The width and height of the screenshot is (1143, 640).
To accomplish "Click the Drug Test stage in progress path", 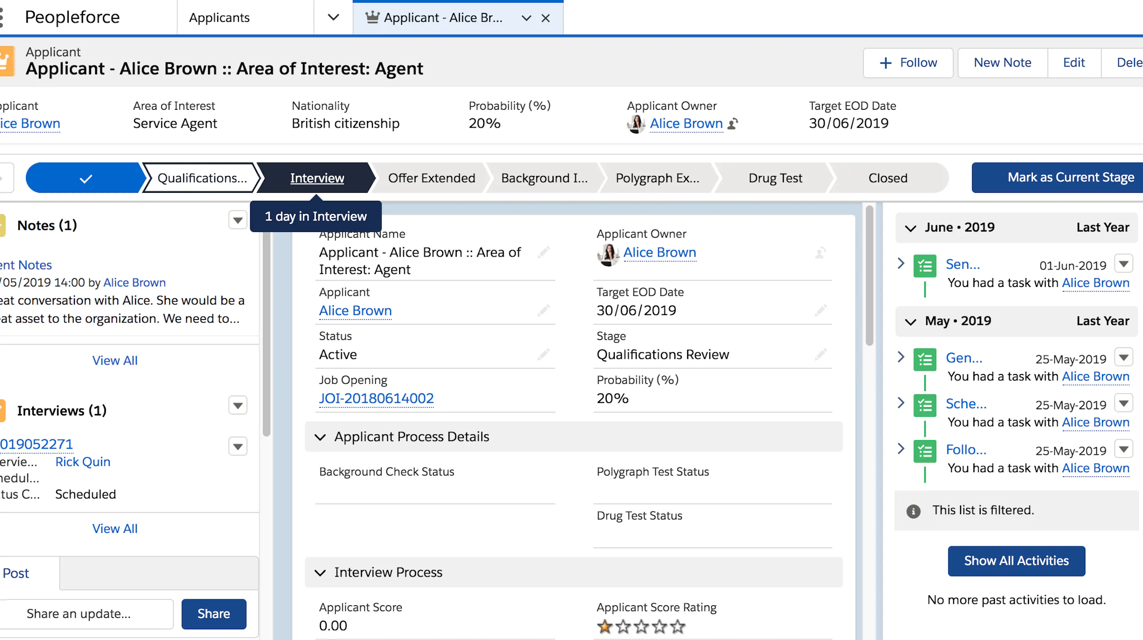I will click(775, 178).
